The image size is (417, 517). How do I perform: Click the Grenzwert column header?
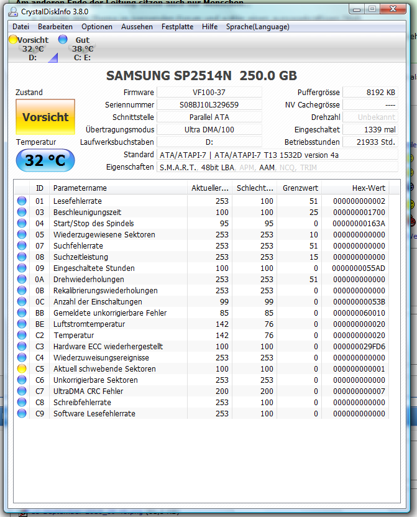[300, 188]
